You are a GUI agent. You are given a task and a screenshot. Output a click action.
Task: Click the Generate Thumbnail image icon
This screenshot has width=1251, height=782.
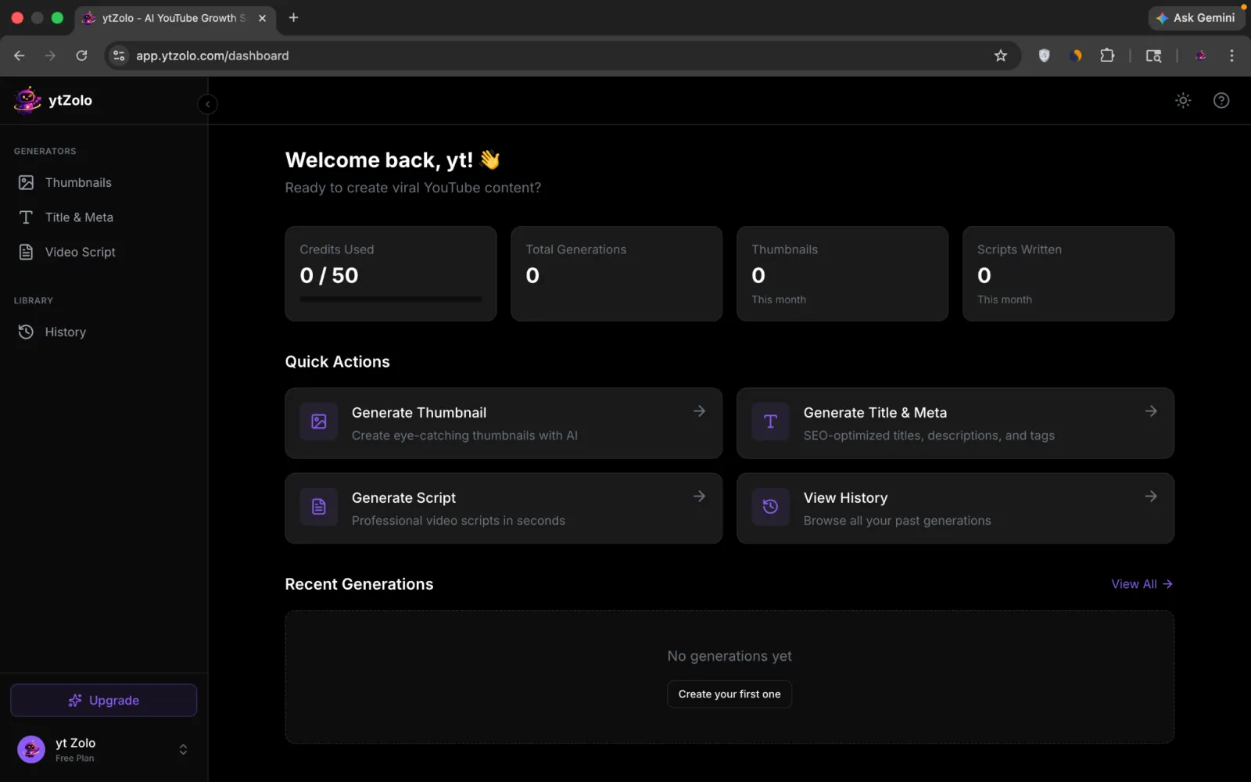point(319,422)
